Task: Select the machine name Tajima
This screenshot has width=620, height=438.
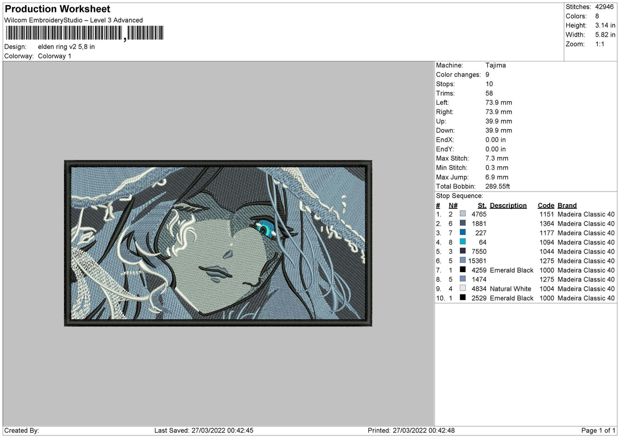Action: [x=495, y=65]
